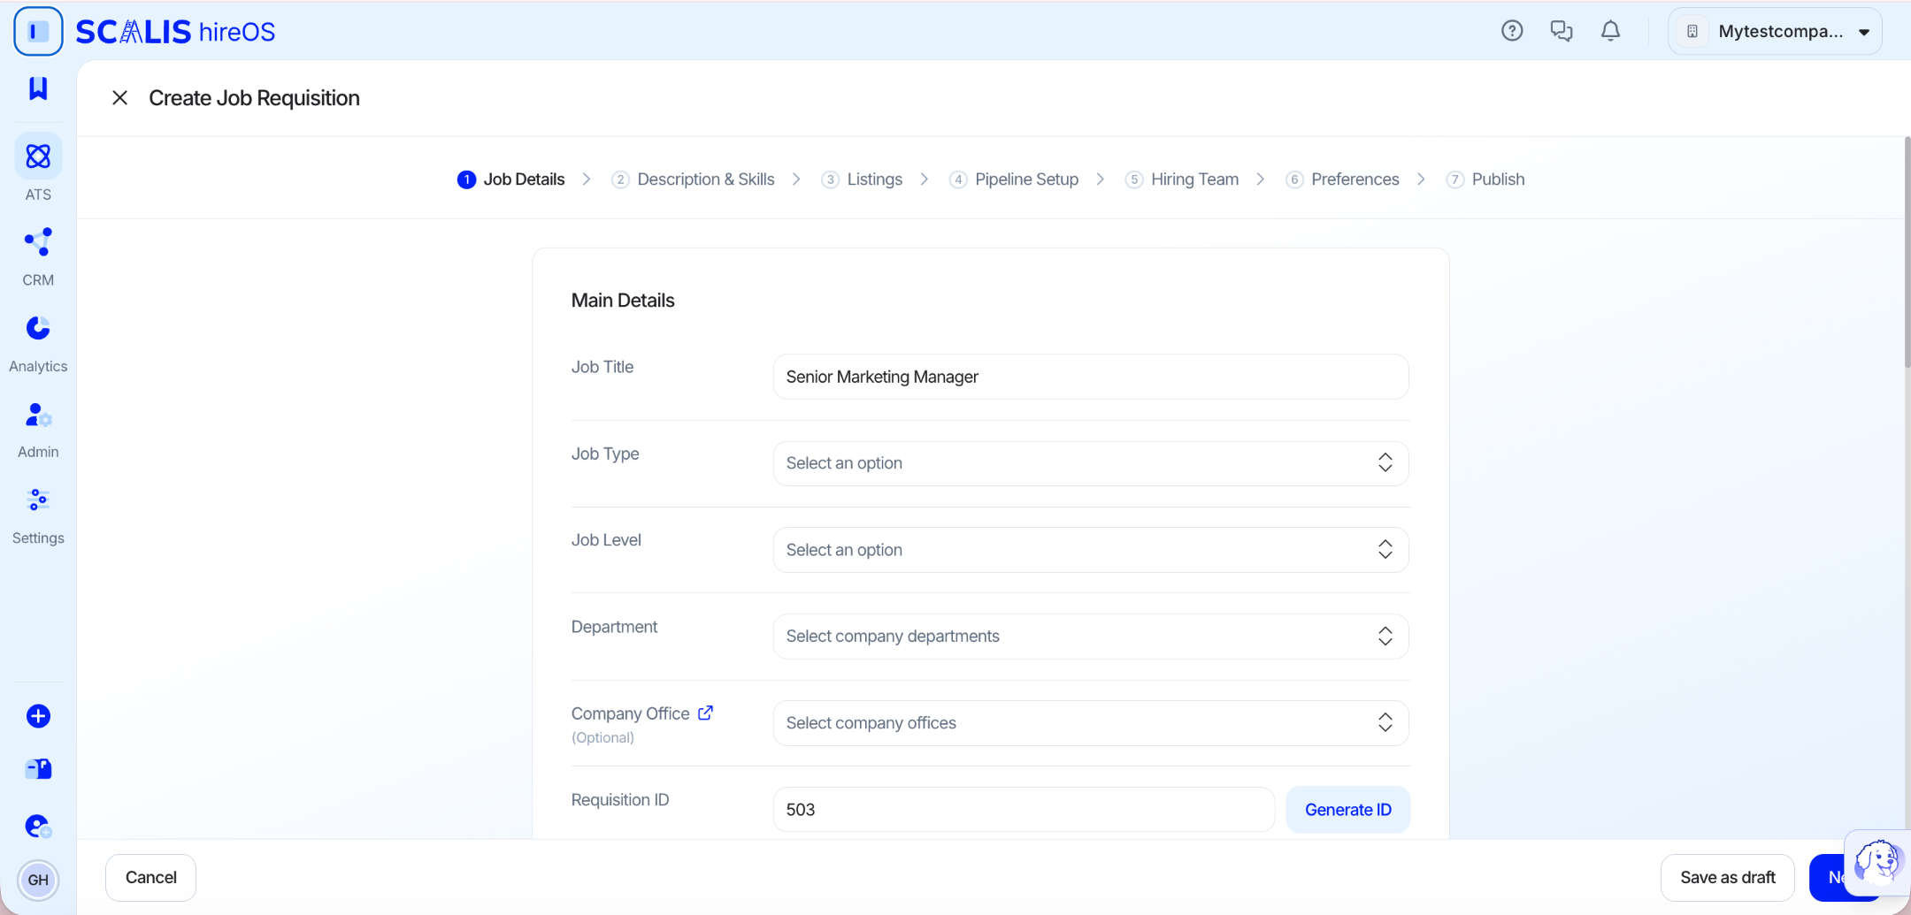Open the bookmark icon in sidebar
This screenshot has width=1911, height=915.
pos(38,88)
